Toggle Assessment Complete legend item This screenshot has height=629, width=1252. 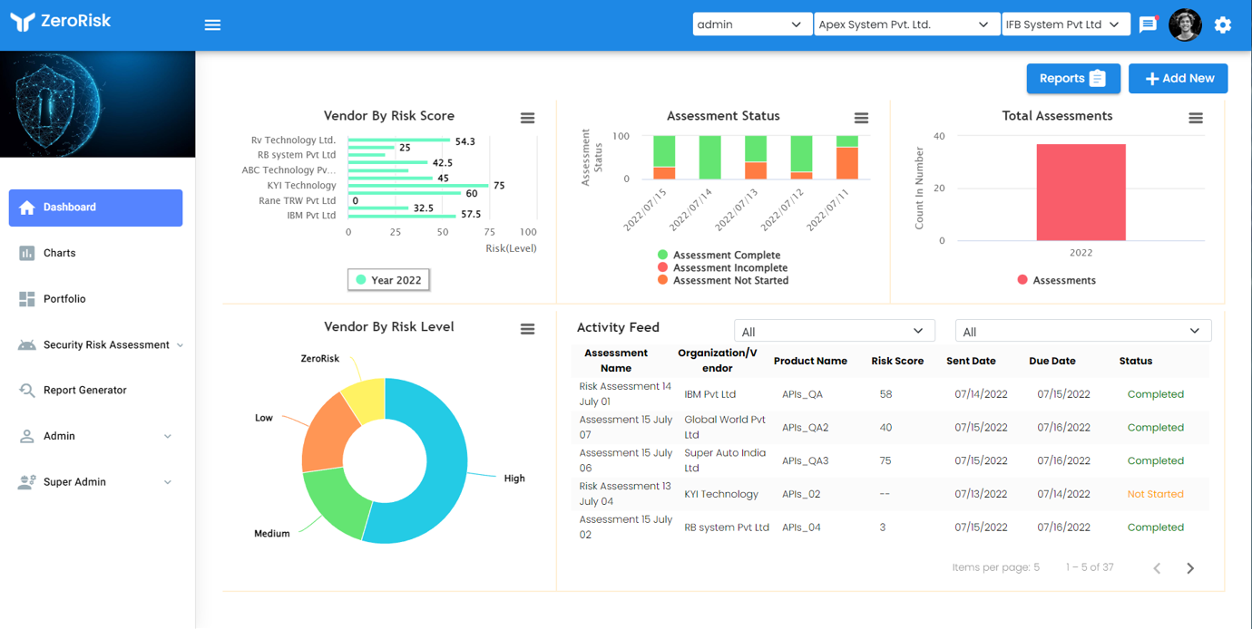coord(718,256)
